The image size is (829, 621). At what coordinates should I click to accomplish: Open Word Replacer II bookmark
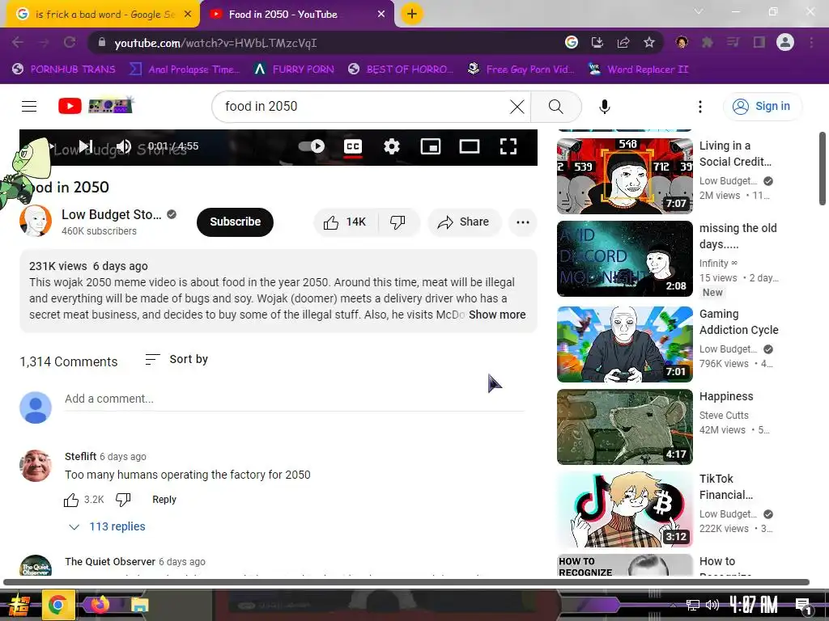pyautogui.click(x=638, y=70)
